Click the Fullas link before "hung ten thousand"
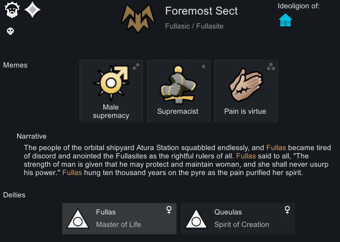340x242 pixels. pos(72,172)
